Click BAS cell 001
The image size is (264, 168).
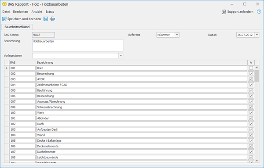coord(22,68)
